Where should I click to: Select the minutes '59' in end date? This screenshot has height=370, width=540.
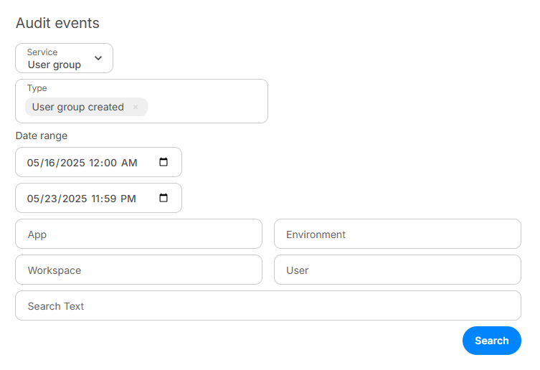coord(110,199)
